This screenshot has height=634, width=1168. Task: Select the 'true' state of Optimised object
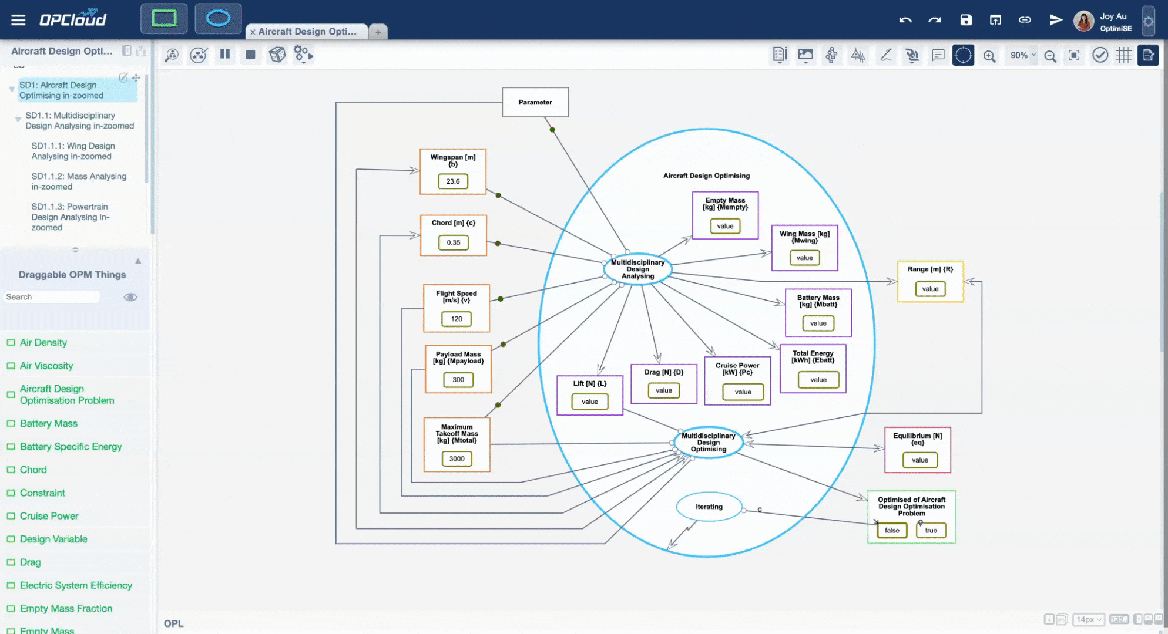click(931, 530)
